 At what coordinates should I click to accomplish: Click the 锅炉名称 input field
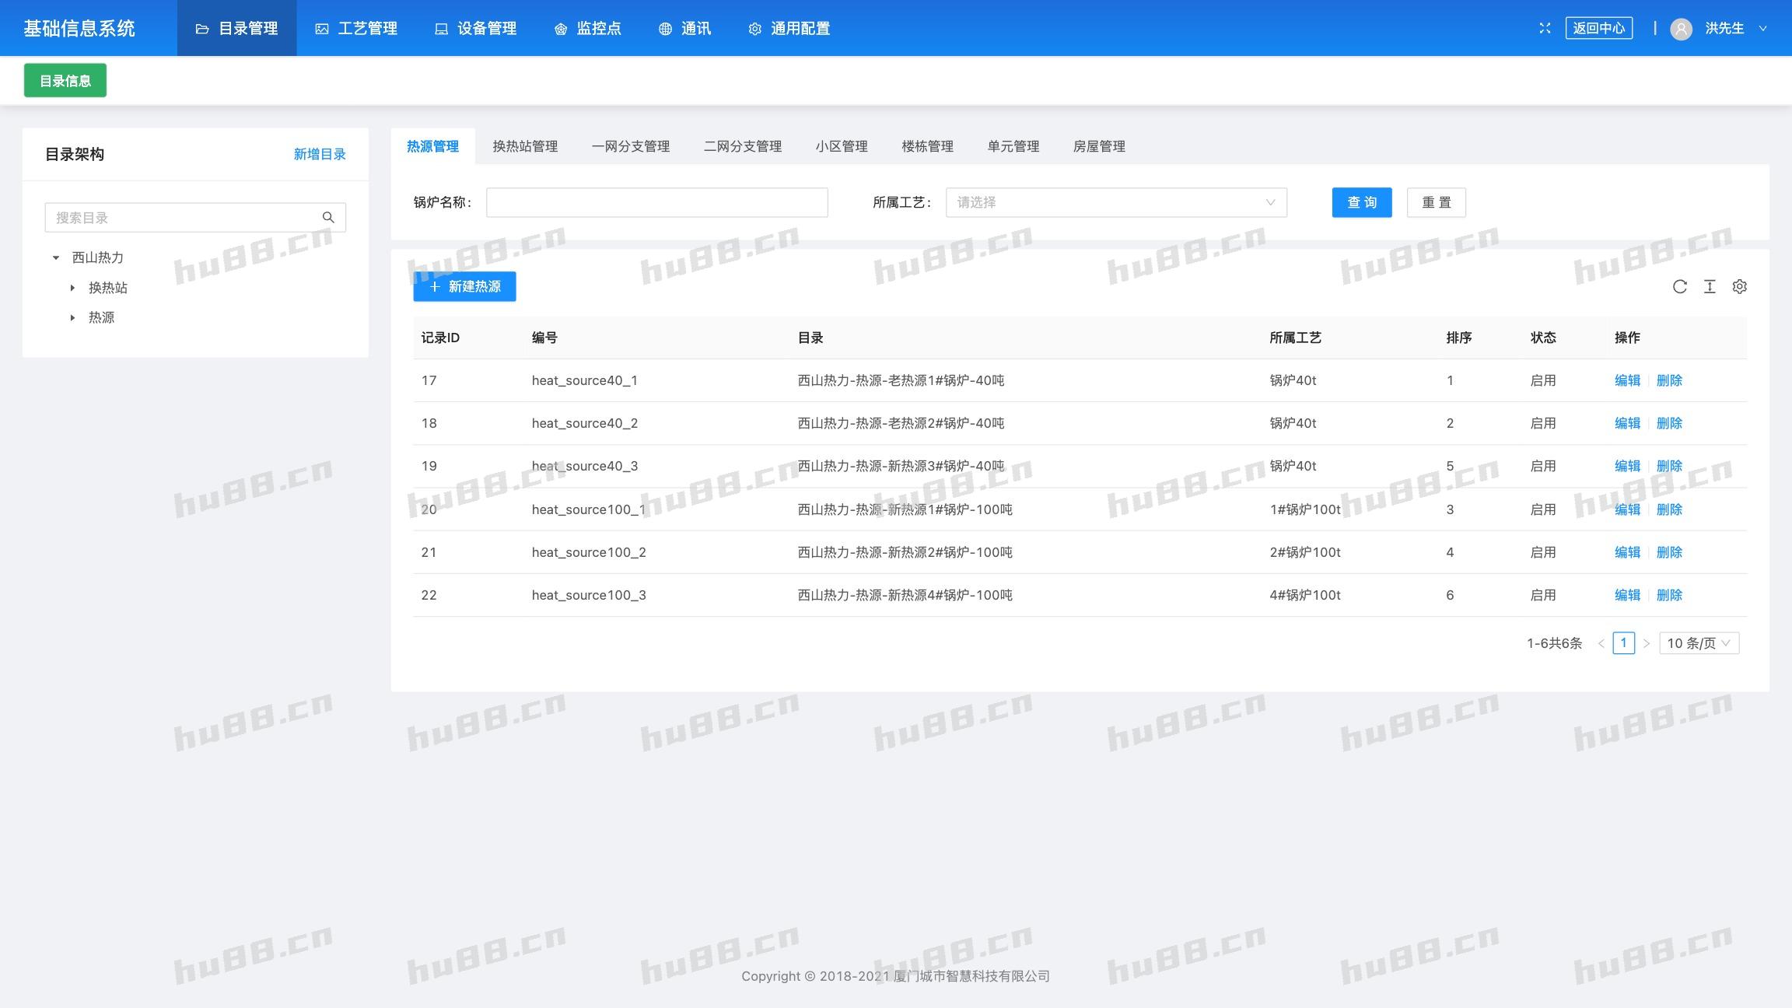click(x=656, y=202)
